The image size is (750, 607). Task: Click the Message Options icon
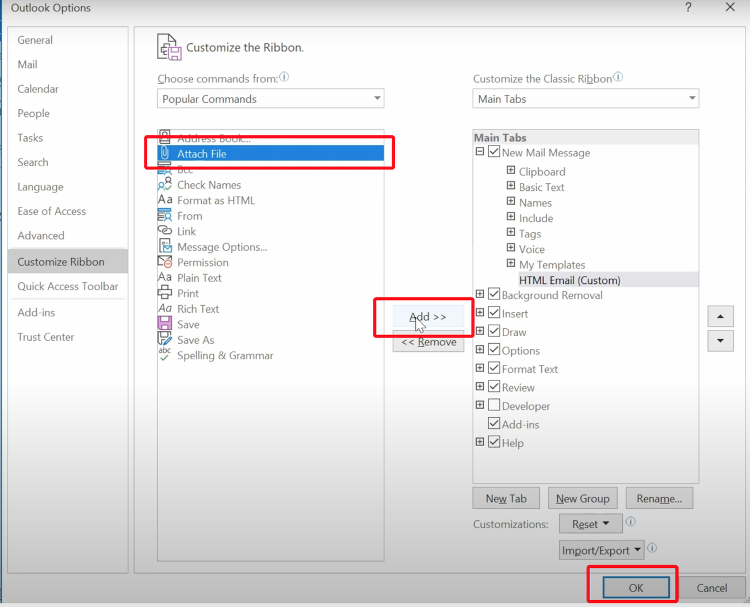[x=165, y=246]
